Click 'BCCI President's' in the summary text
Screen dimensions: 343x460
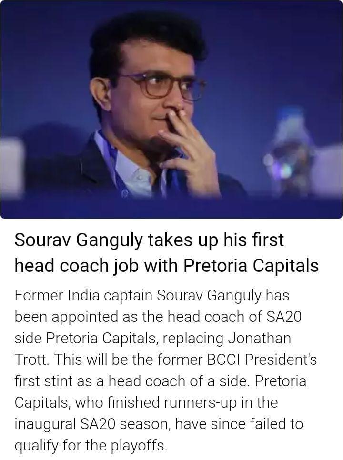[x=262, y=360]
